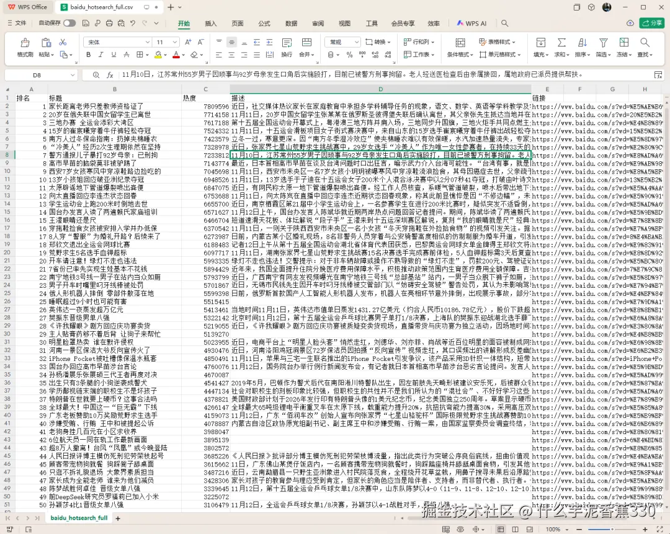Click the 求和 (Sum) button

(x=561, y=47)
